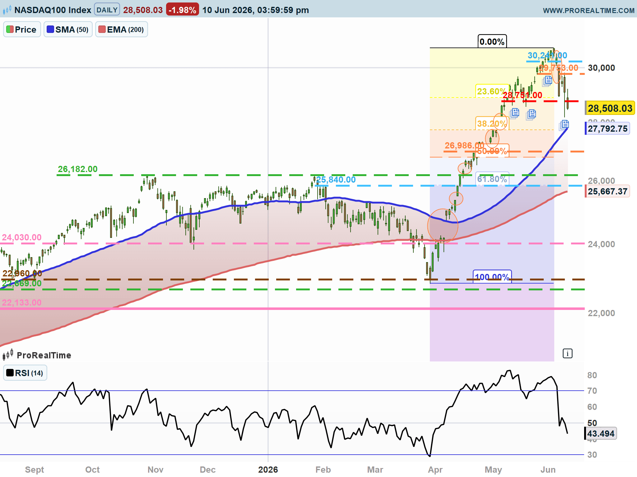Open the note icon just above the SMA line
637x477 pixels.
[x=564, y=125]
